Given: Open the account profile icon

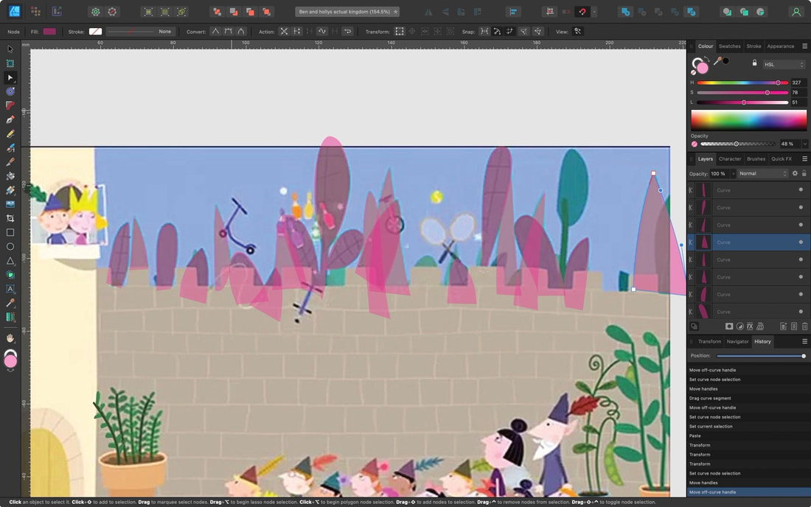Looking at the screenshot, I should tap(796, 11).
